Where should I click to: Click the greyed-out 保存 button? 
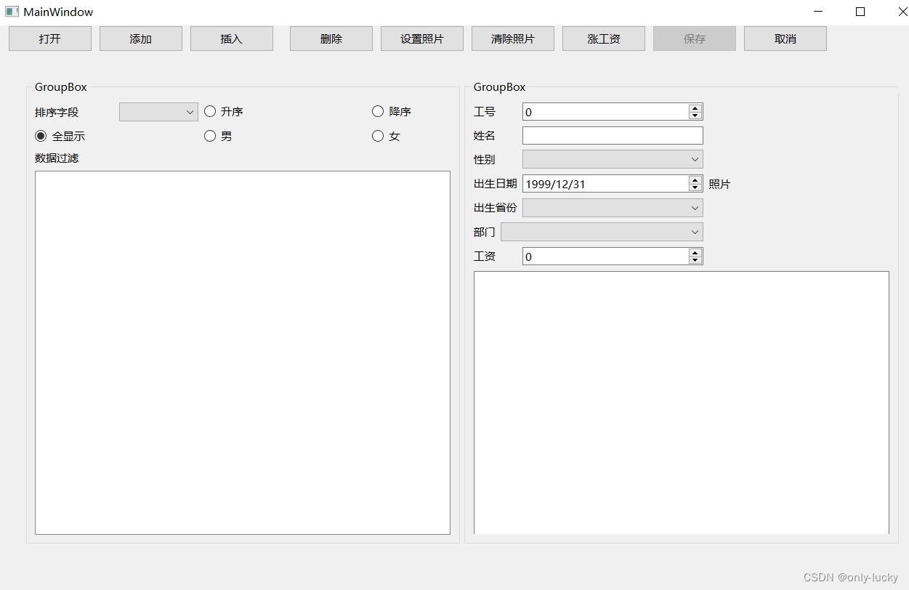695,39
